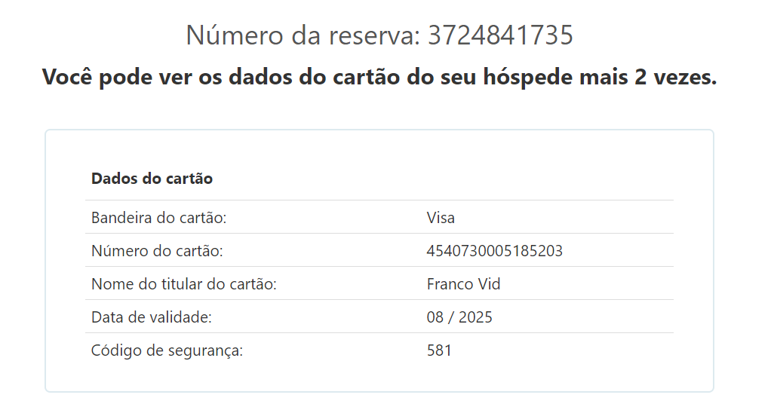
Task: Click the security code value
Action: click(x=439, y=350)
